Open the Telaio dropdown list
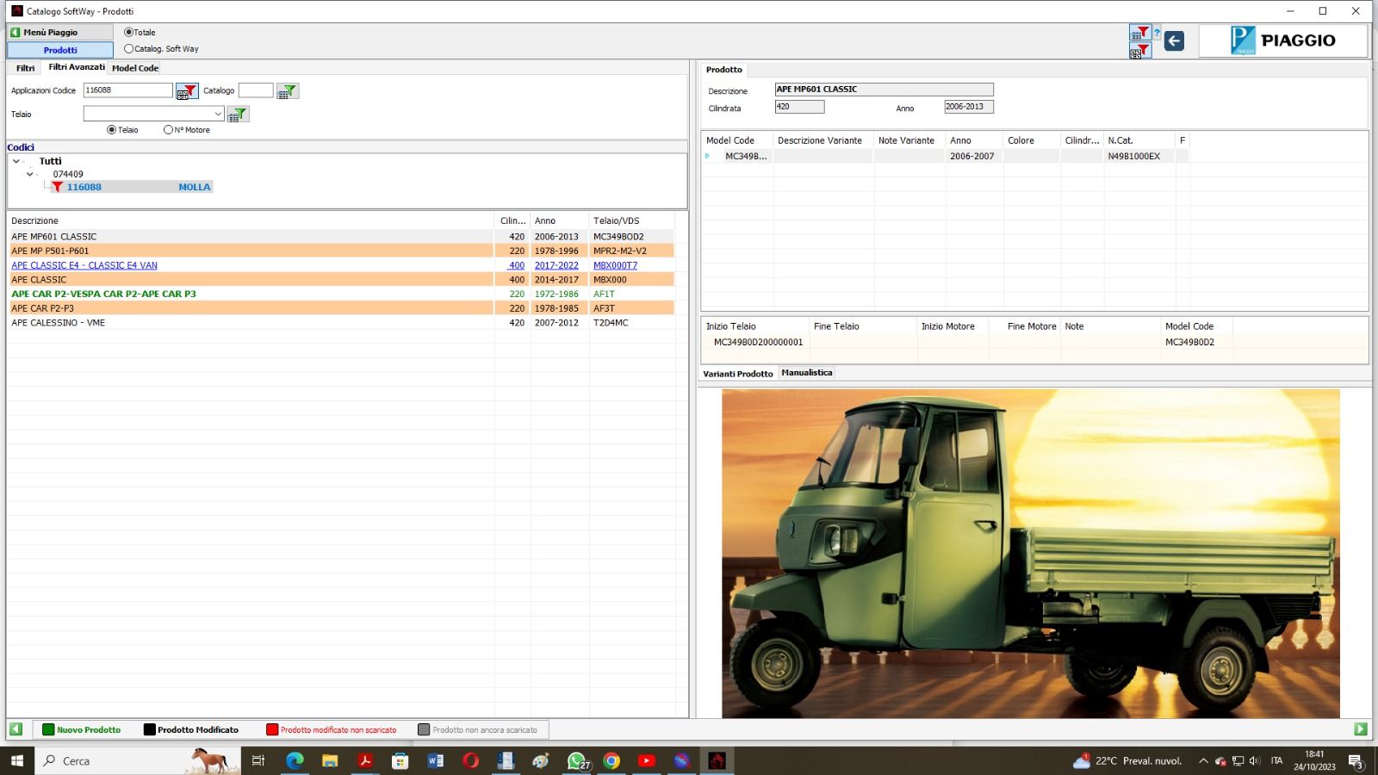This screenshot has width=1378, height=775. pos(218,114)
